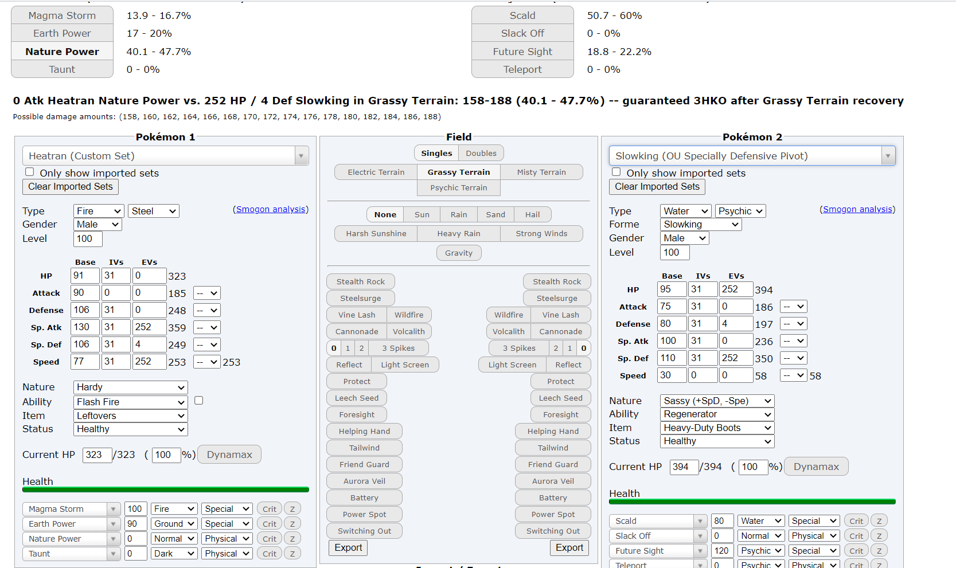Dynamax Heatran

click(229, 455)
